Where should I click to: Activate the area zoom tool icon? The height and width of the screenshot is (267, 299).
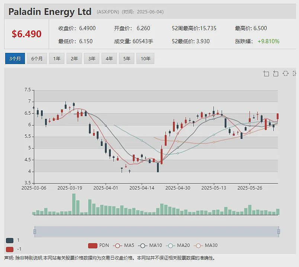266,73
